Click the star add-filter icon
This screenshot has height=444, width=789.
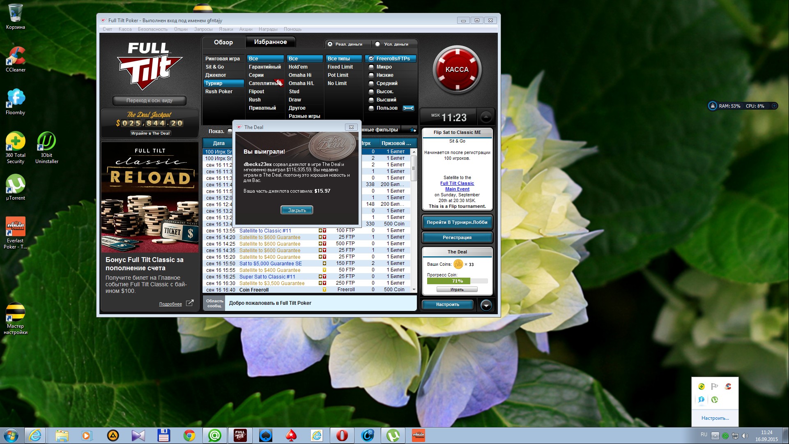point(412,130)
